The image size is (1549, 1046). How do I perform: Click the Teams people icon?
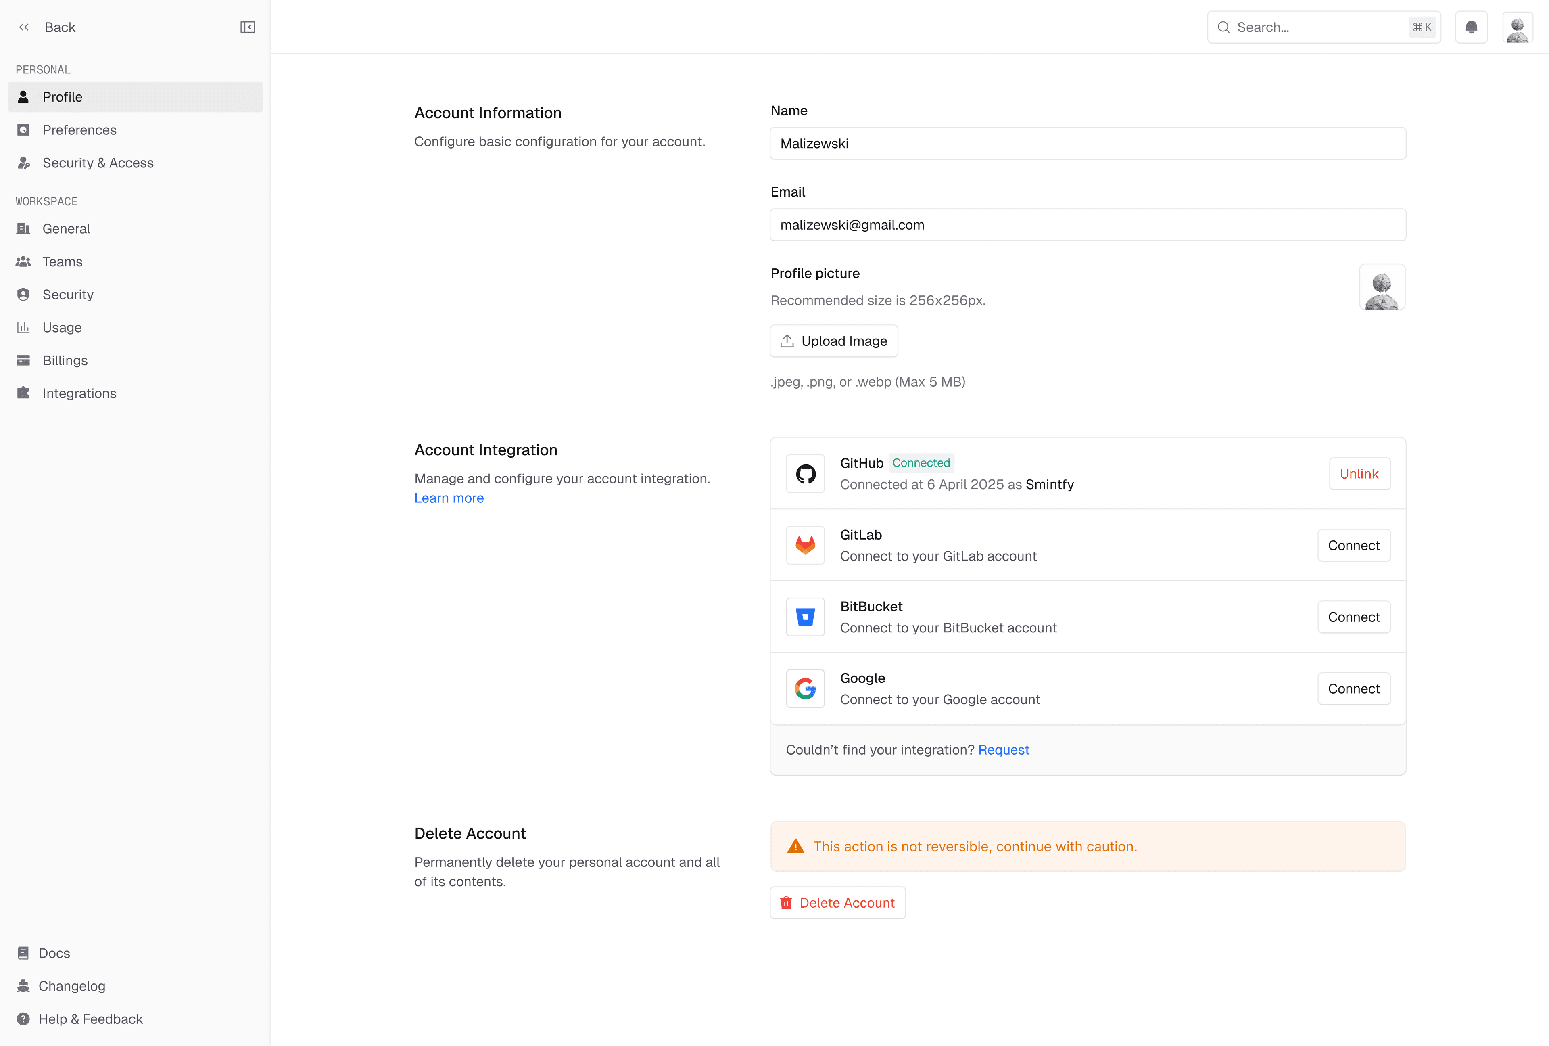pyautogui.click(x=23, y=262)
